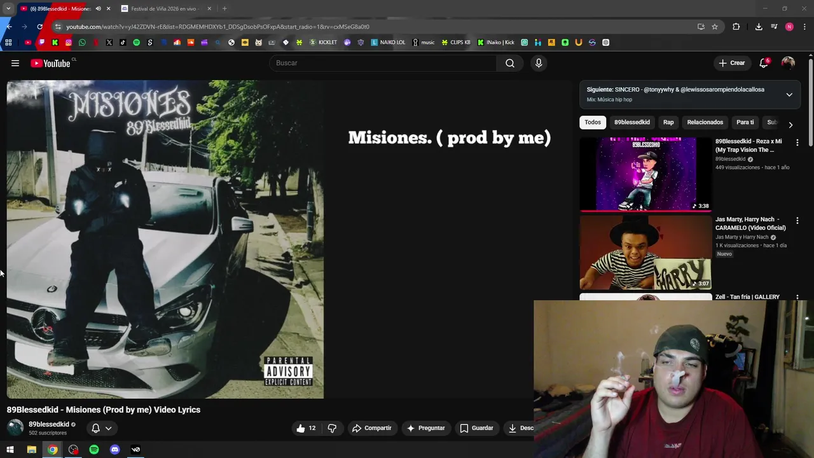Start voice search with microphone
Image resolution: width=814 pixels, height=458 pixels.
point(539,63)
